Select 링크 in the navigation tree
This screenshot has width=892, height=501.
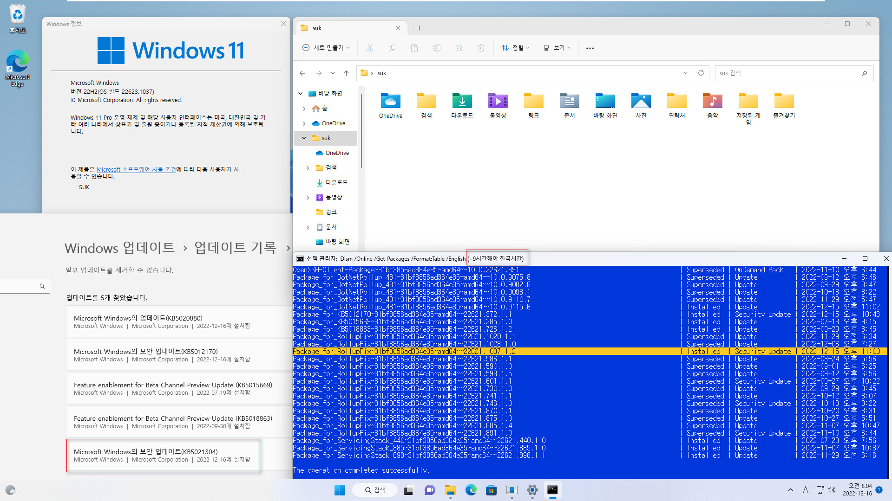click(326, 212)
